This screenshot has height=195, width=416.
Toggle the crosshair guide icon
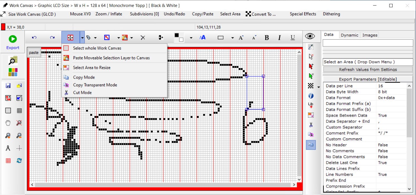tap(19, 148)
